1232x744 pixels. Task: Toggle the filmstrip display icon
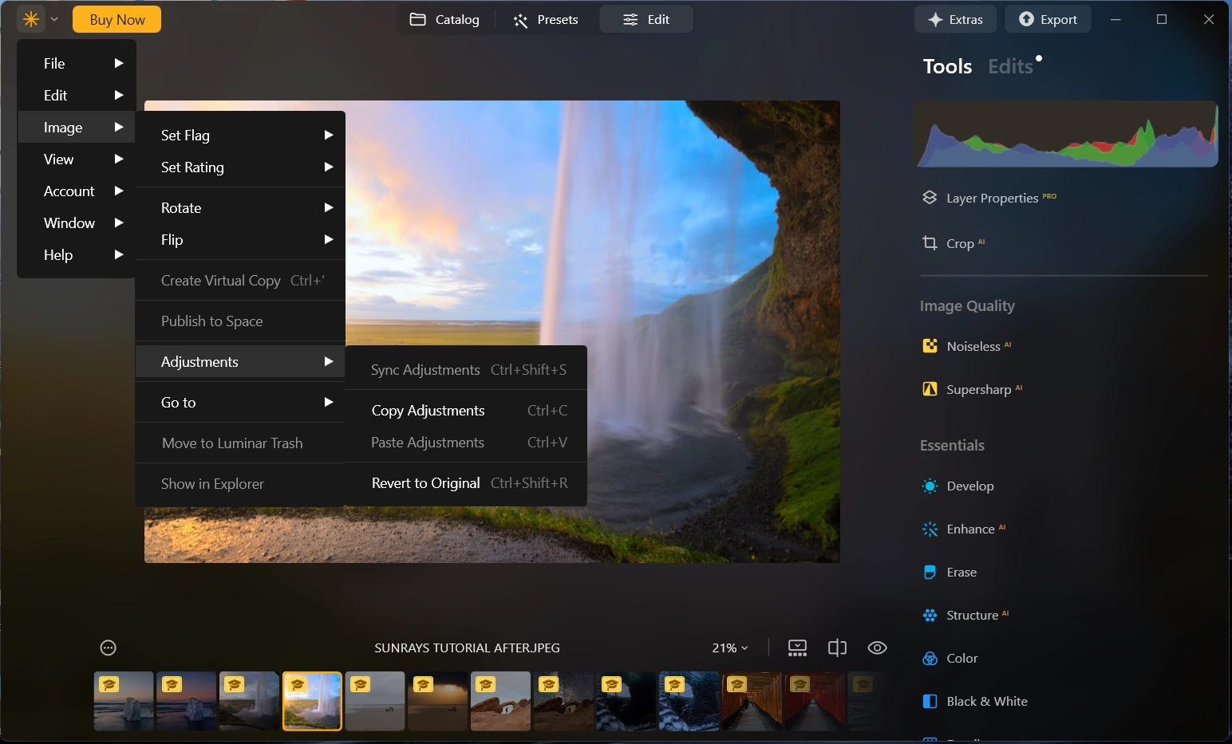tap(797, 648)
